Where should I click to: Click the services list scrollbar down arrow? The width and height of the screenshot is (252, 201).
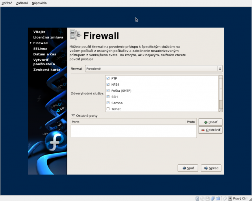(221, 110)
